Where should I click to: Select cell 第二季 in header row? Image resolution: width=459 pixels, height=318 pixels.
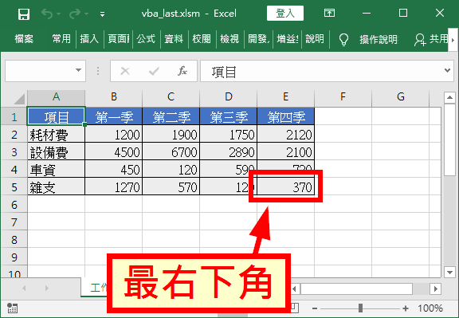[x=171, y=116]
